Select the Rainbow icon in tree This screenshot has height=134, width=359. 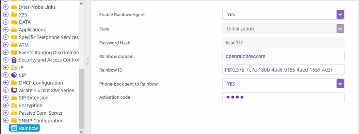click(x=14, y=128)
